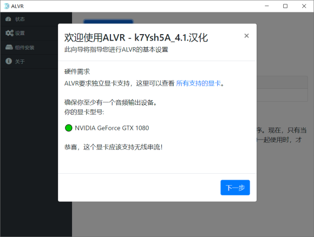The width and height of the screenshot is (314, 237).
Task: Open the 所有支持的显卡 link
Action: pos(199,83)
